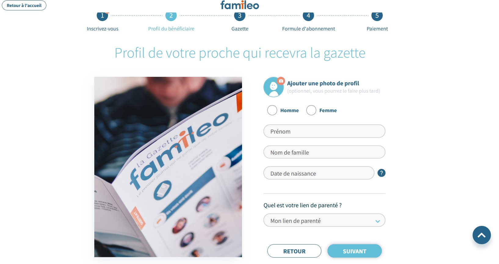Viewport: 499px width, 264px height.
Task: Click the RETOUR button
Action: coord(294,251)
